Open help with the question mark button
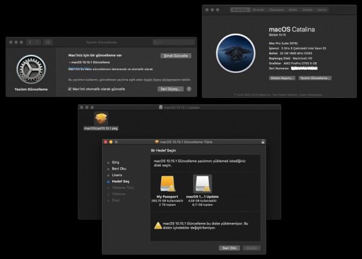 coord(189,89)
